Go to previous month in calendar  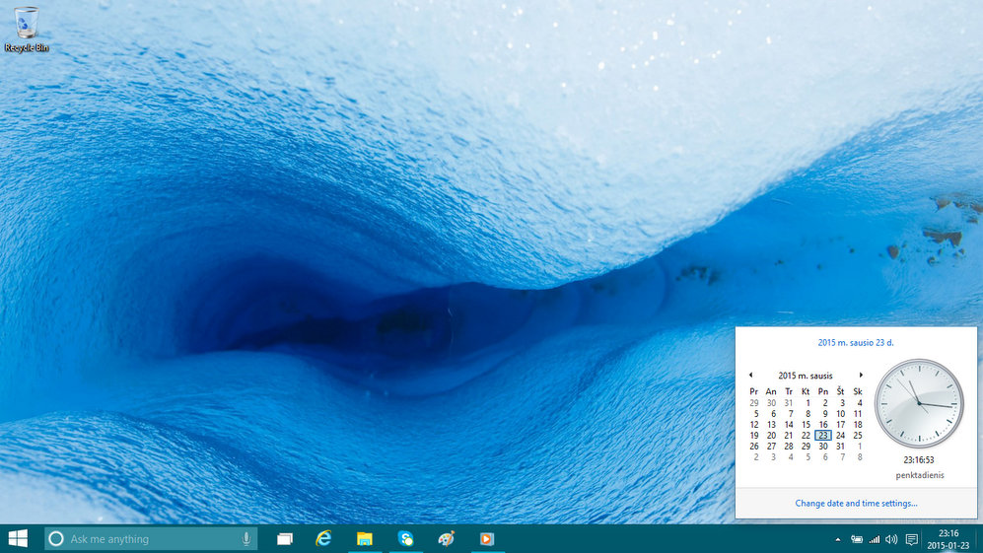(x=750, y=376)
